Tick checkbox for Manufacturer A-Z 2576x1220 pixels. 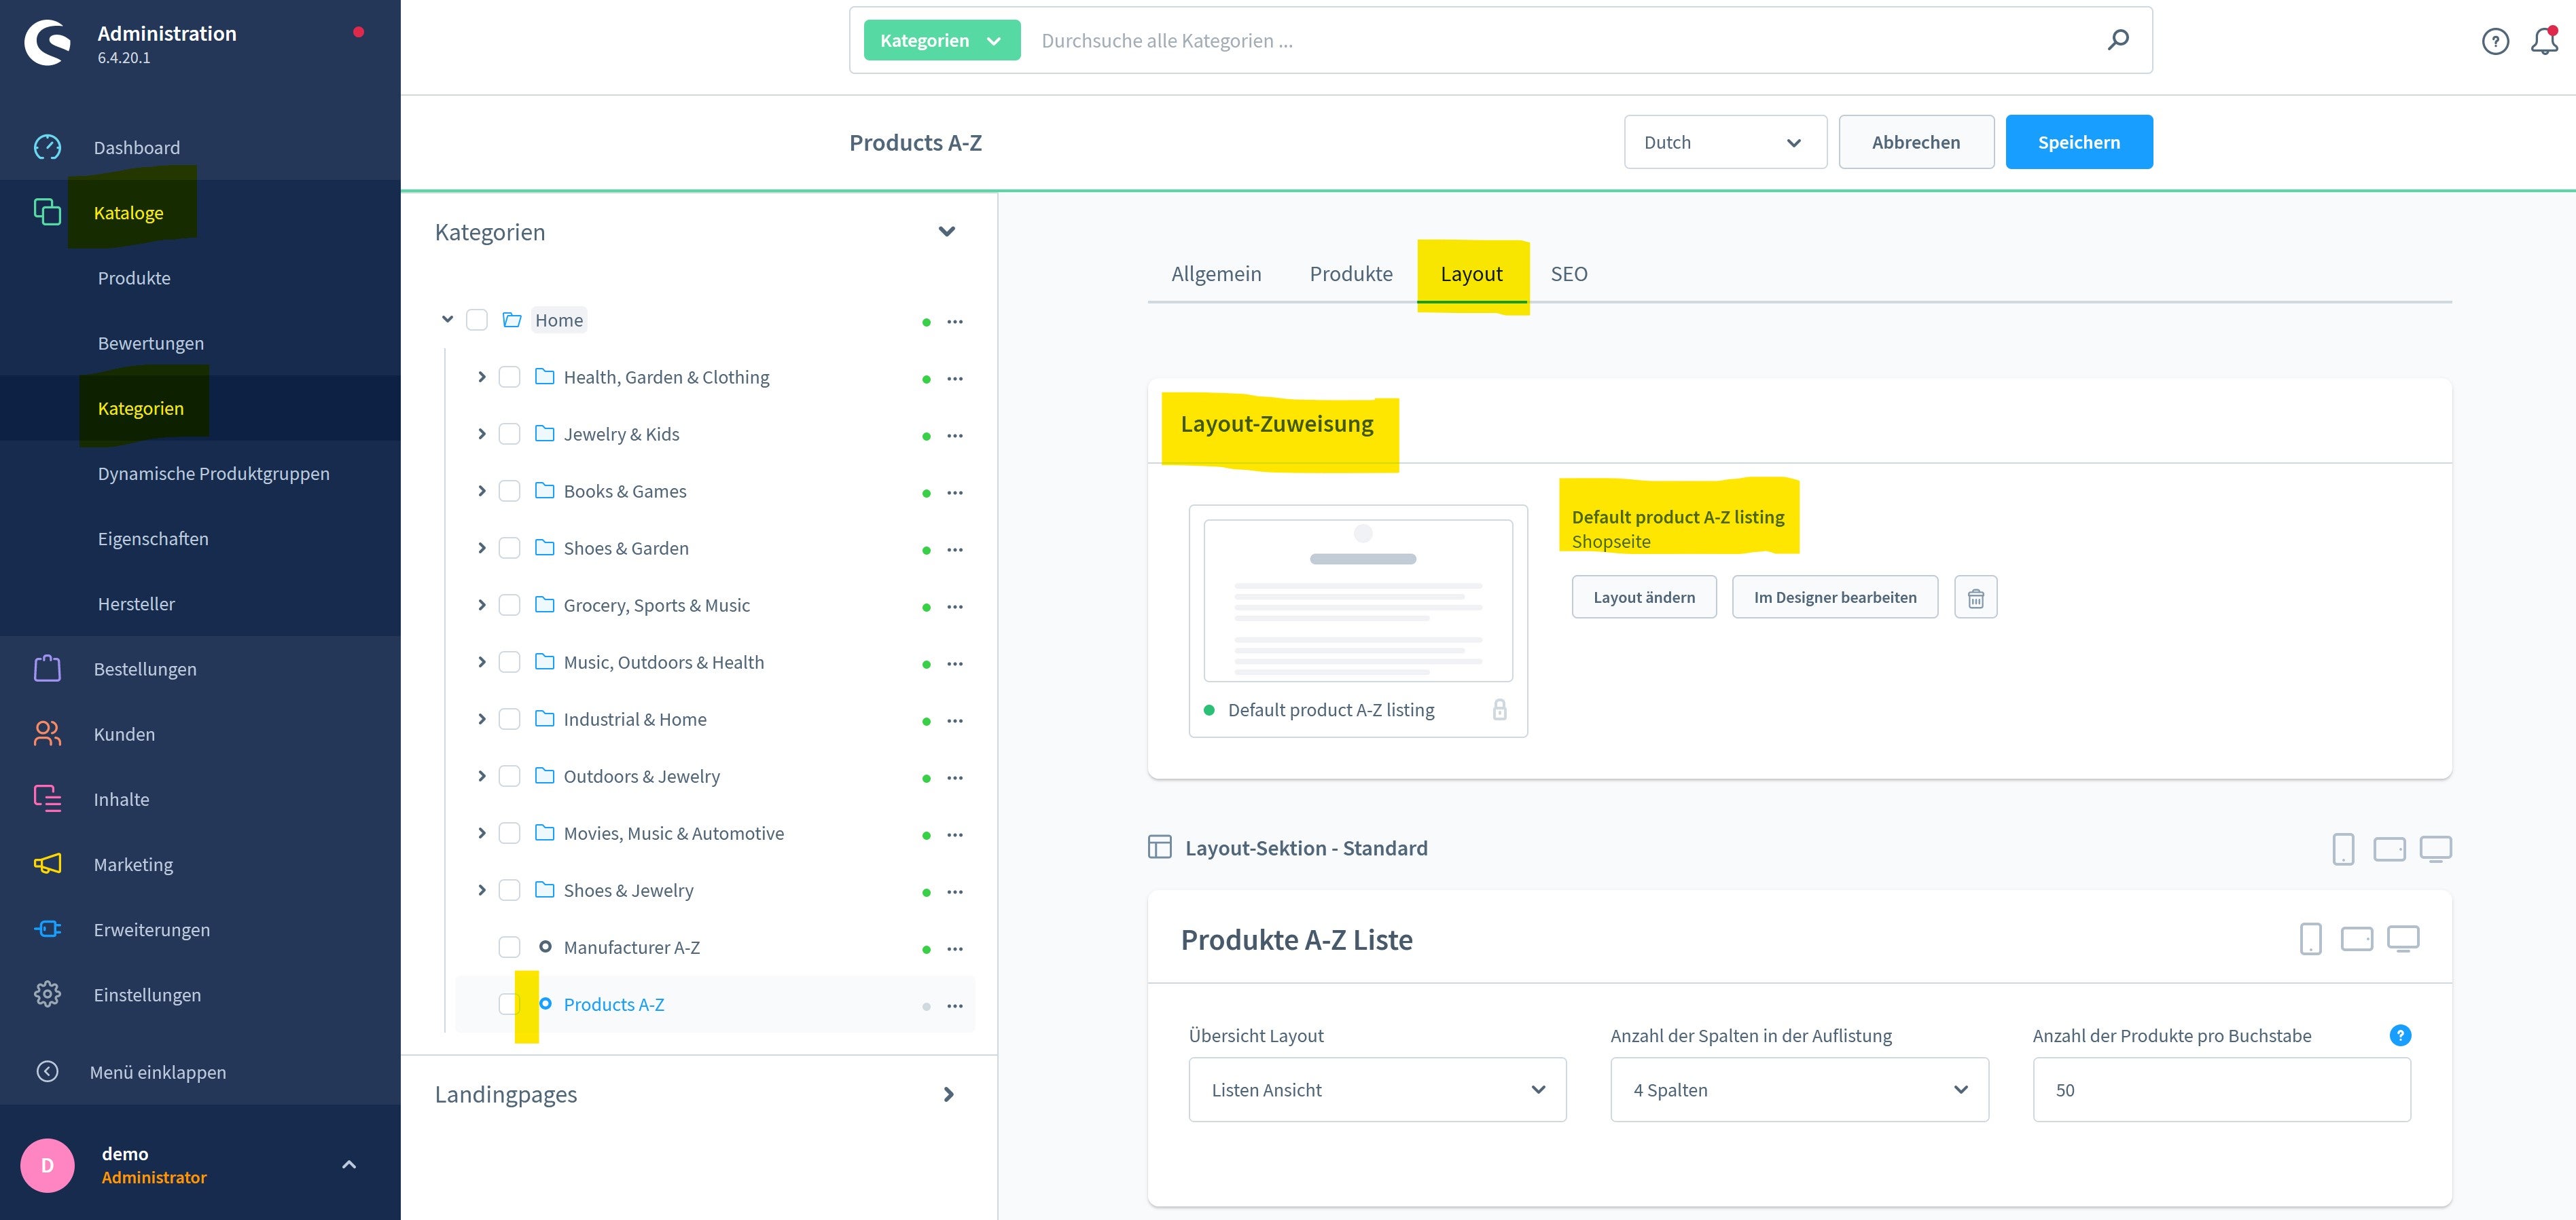tap(509, 946)
